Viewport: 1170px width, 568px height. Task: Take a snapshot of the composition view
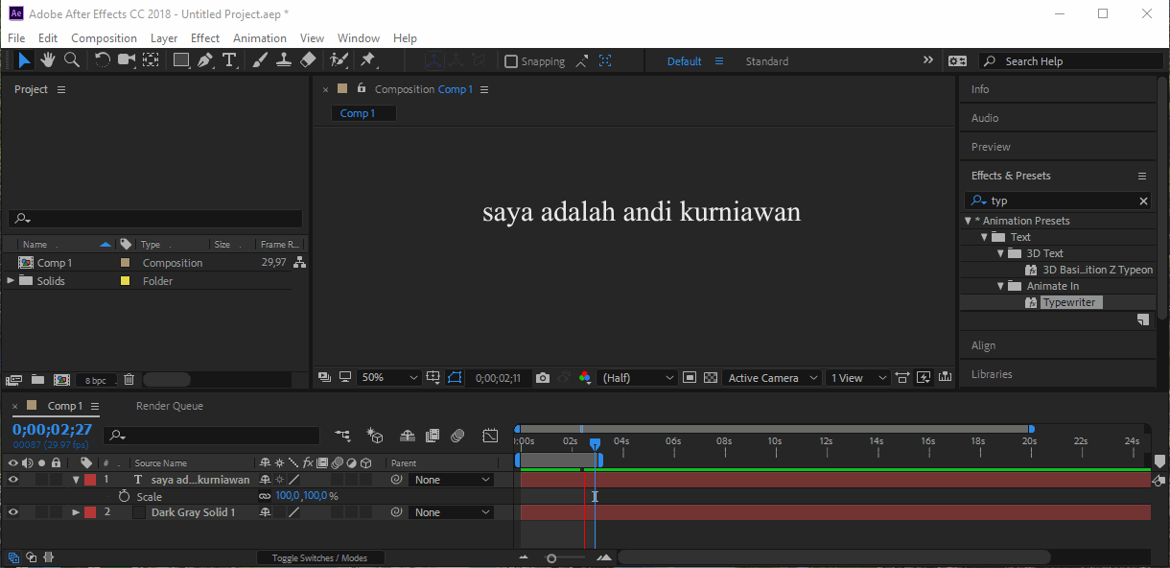pyautogui.click(x=542, y=377)
